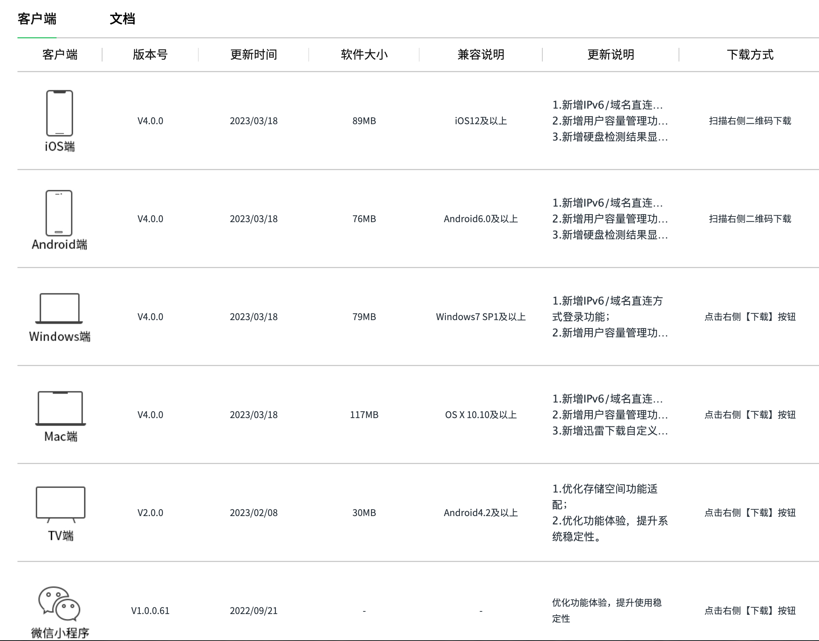Click the iOS12及以上 compatibility text
This screenshot has width=819, height=641.
[481, 121]
